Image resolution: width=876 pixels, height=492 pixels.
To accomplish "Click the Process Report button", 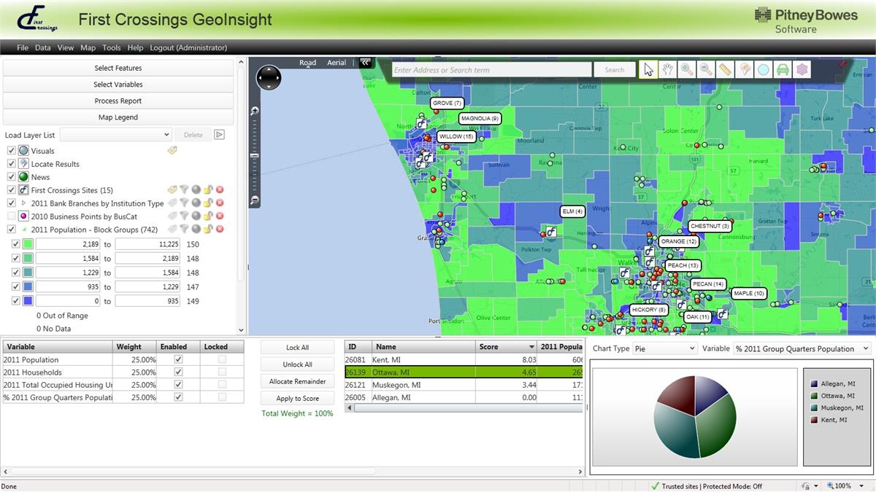I will [118, 101].
